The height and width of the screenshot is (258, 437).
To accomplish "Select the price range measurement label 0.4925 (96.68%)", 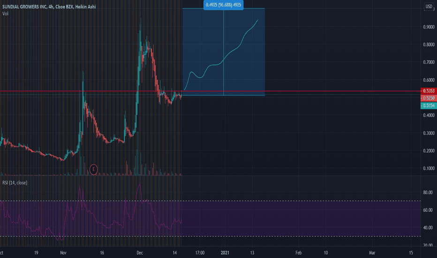I will tap(223, 5).
